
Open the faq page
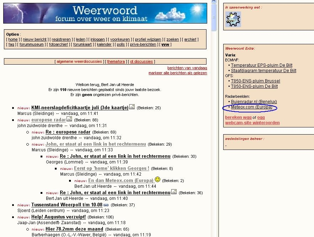click(x=11, y=44)
